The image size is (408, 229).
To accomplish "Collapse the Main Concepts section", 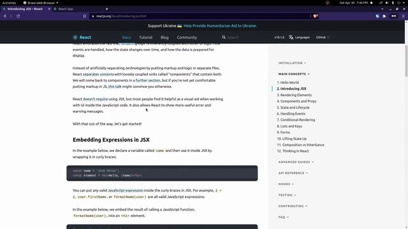I will 294,74.
